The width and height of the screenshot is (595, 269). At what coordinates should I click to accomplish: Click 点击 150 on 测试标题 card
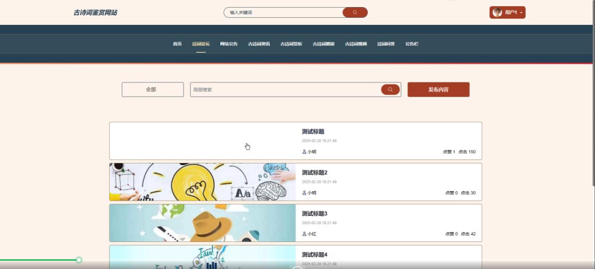467,152
